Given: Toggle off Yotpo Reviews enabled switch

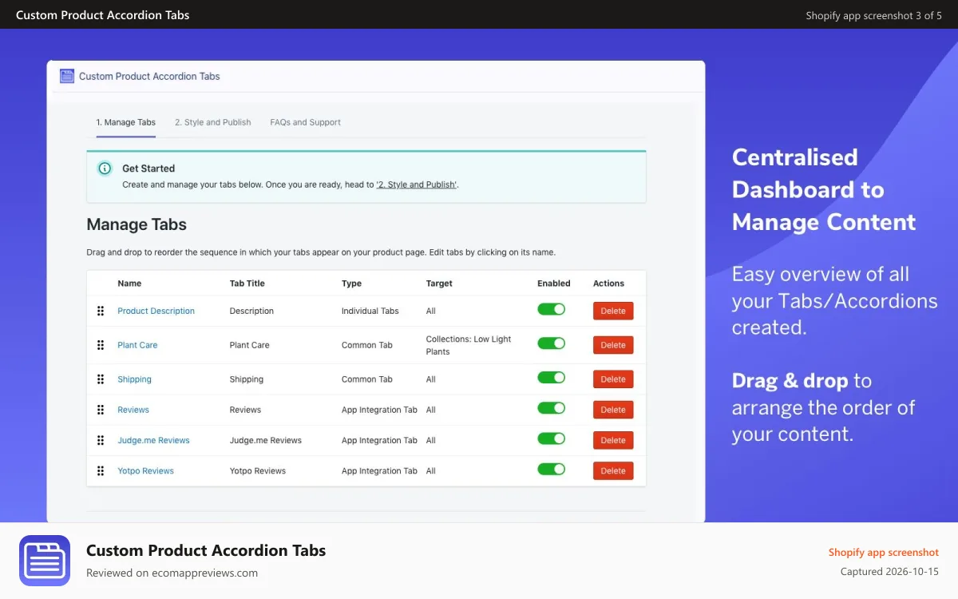Looking at the screenshot, I should (x=551, y=469).
